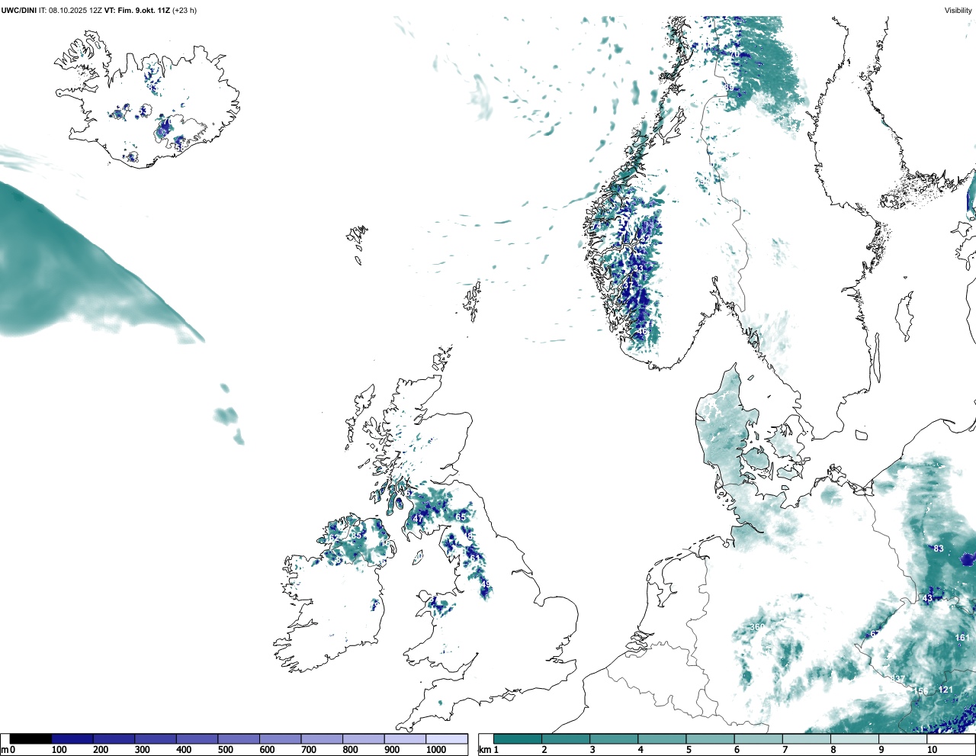Select the 8–9 km legend swatch
The height and width of the screenshot is (756, 976).
coord(854,739)
